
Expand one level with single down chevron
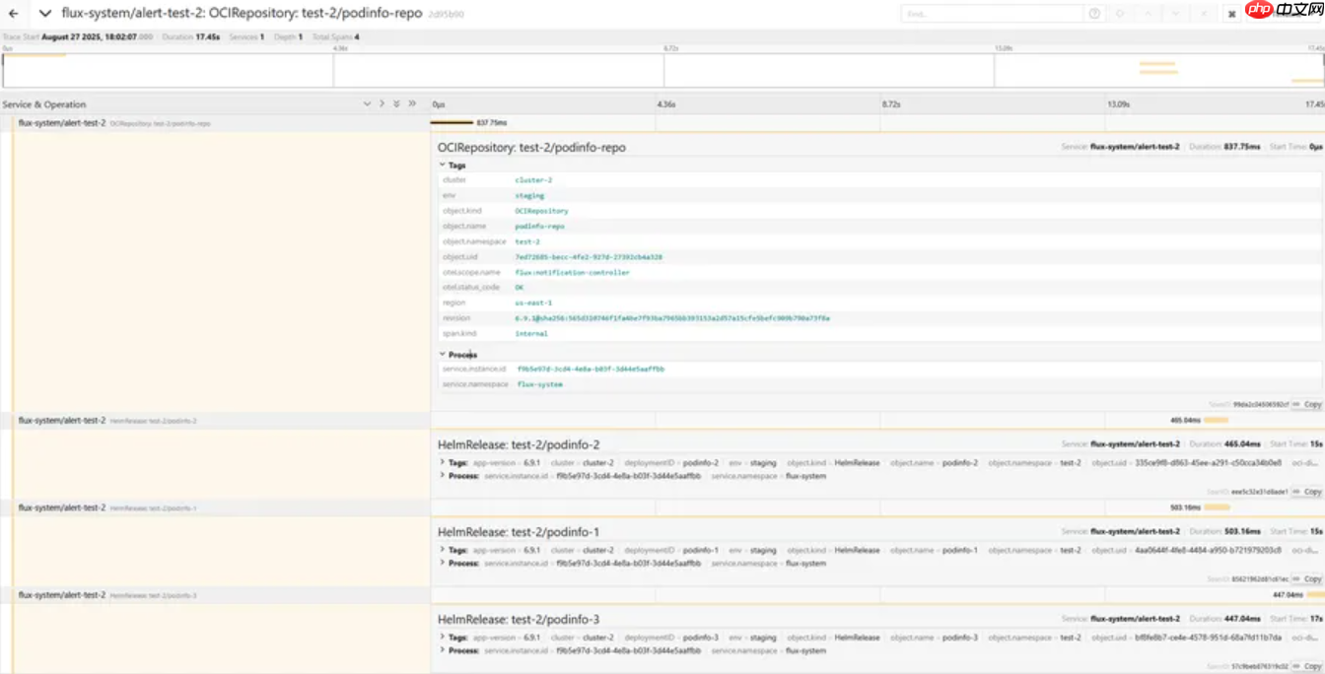(x=367, y=103)
